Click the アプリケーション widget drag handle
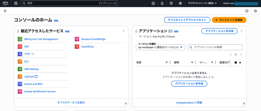The width and height of the screenshot is (261, 111). coord(136,31)
